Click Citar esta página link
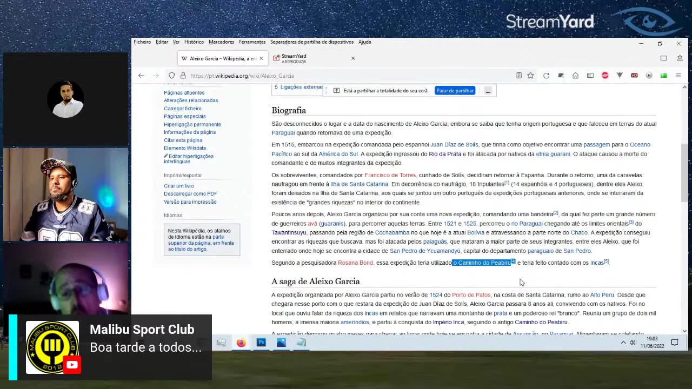Screen dimensions: 692x389 click(183, 140)
